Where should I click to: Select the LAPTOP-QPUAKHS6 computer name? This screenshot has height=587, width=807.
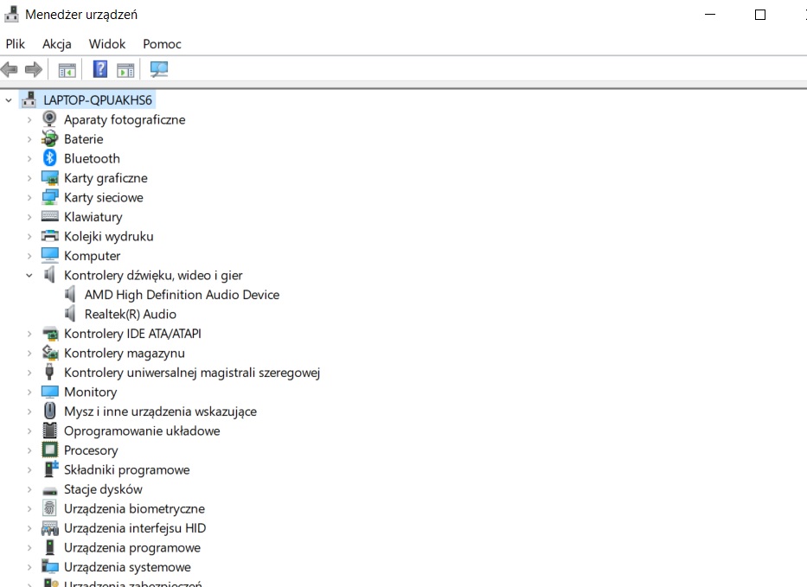click(x=98, y=99)
